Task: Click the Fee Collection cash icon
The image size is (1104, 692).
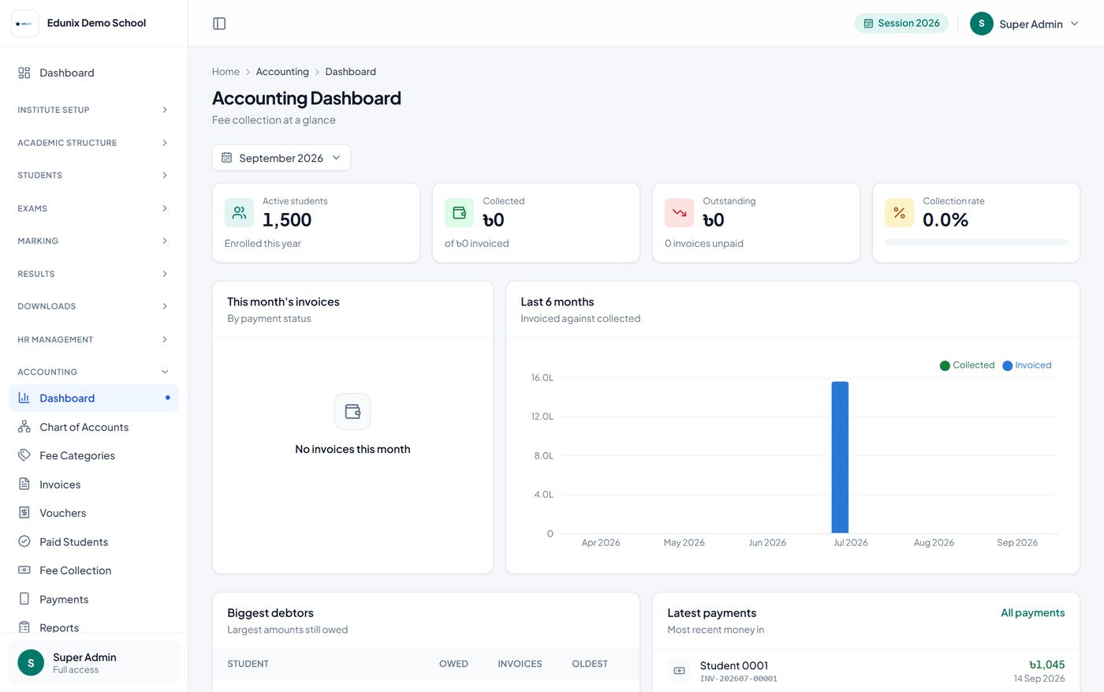Action: point(24,570)
